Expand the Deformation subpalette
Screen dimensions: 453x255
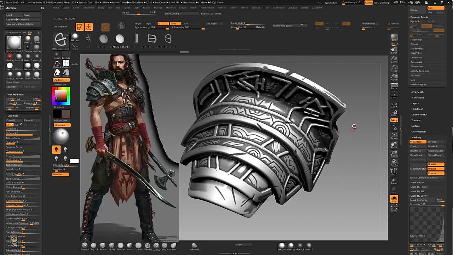click(418, 131)
